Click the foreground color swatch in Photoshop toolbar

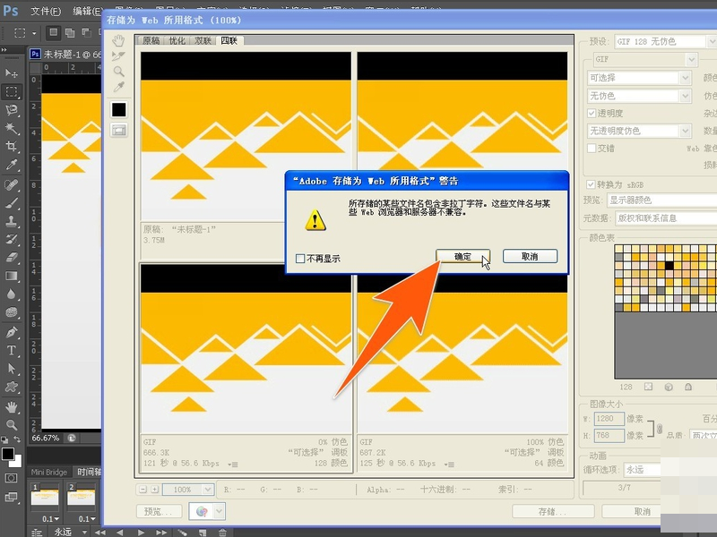[x=8, y=454]
